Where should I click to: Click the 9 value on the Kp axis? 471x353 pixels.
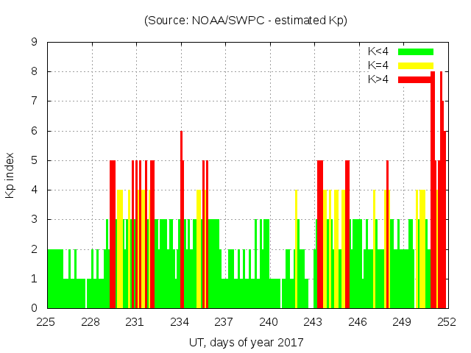[34, 43]
